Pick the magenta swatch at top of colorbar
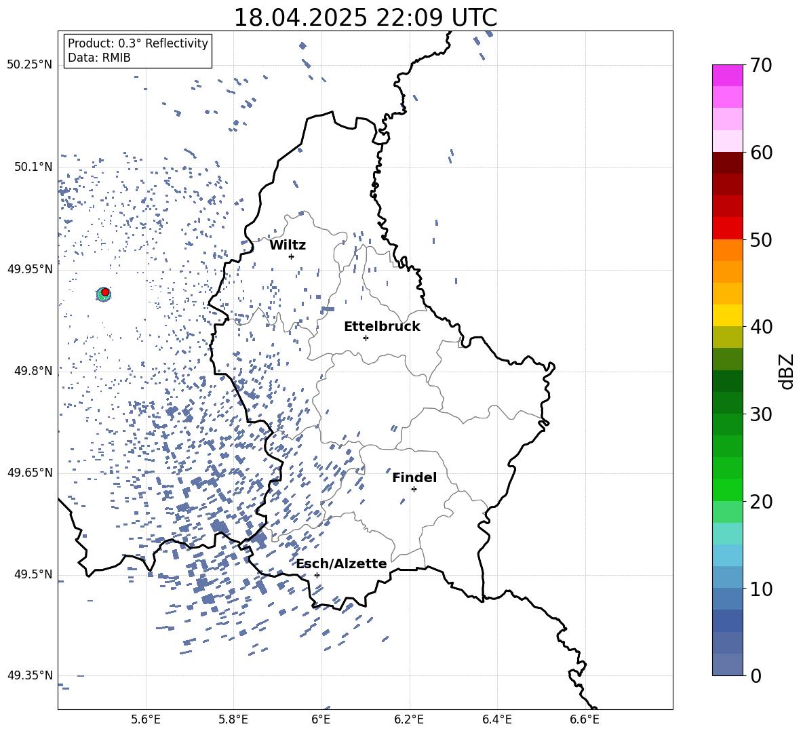 [728, 76]
